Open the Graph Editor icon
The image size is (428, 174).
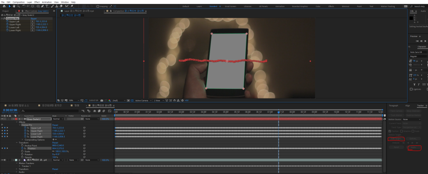(x=109, y=111)
